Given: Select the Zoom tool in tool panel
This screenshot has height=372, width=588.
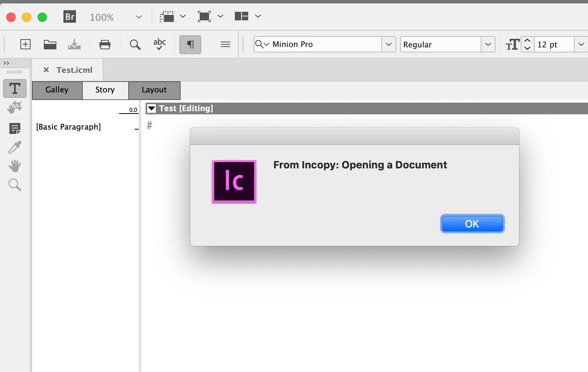Looking at the screenshot, I should coord(15,185).
